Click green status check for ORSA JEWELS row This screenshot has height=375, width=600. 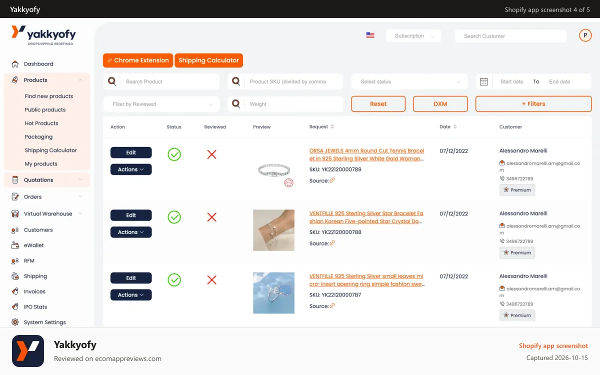pos(174,154)
